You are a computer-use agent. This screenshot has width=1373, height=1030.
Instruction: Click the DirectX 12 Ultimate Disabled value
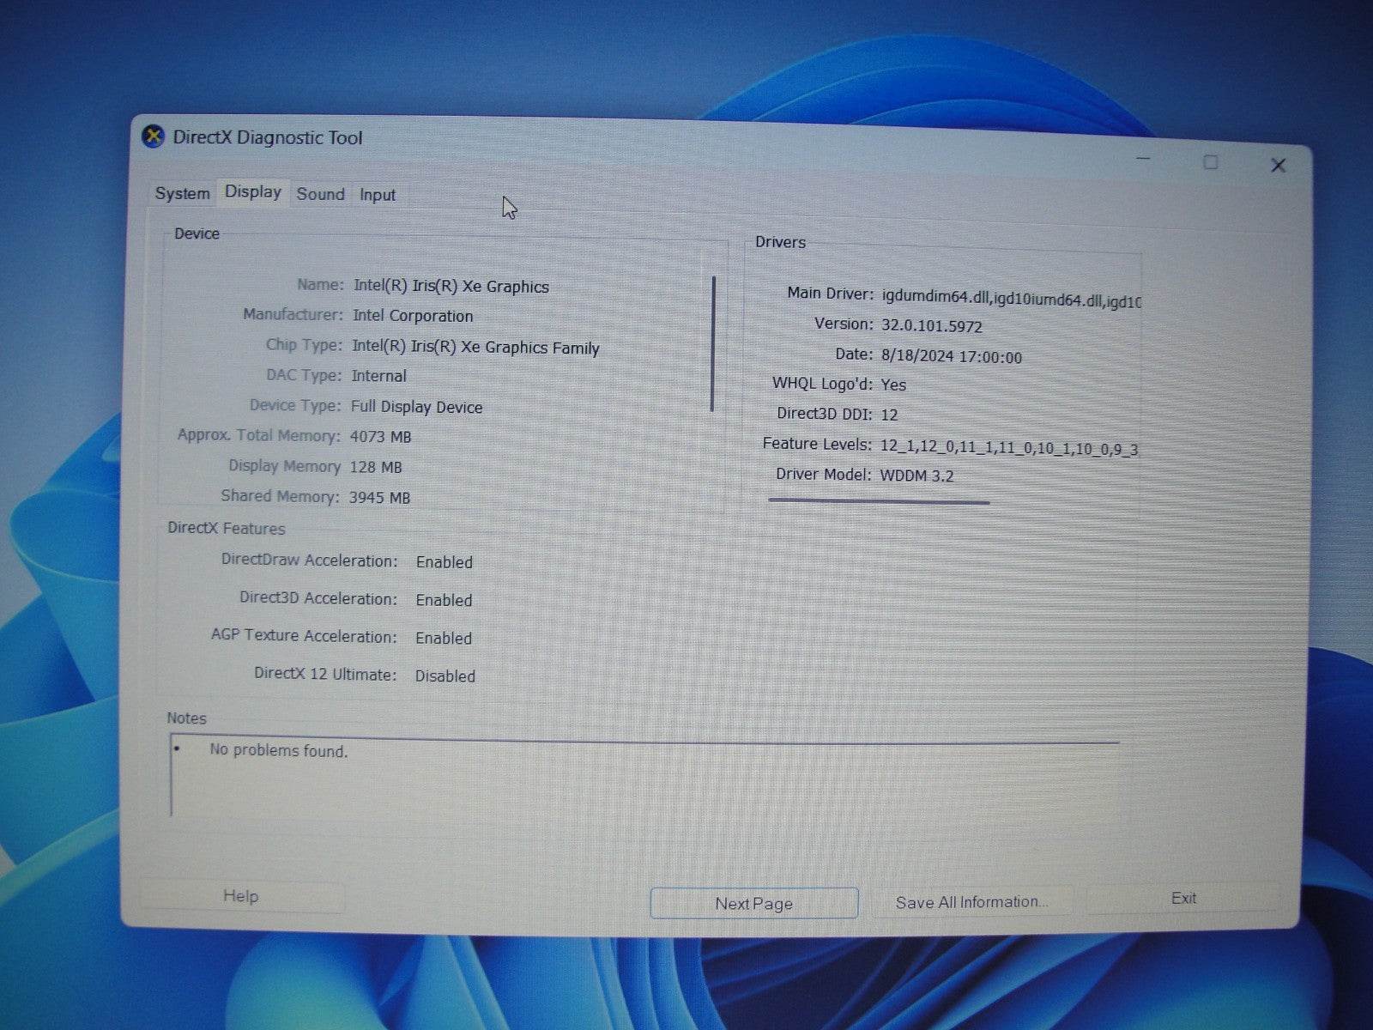click(445, 676)
